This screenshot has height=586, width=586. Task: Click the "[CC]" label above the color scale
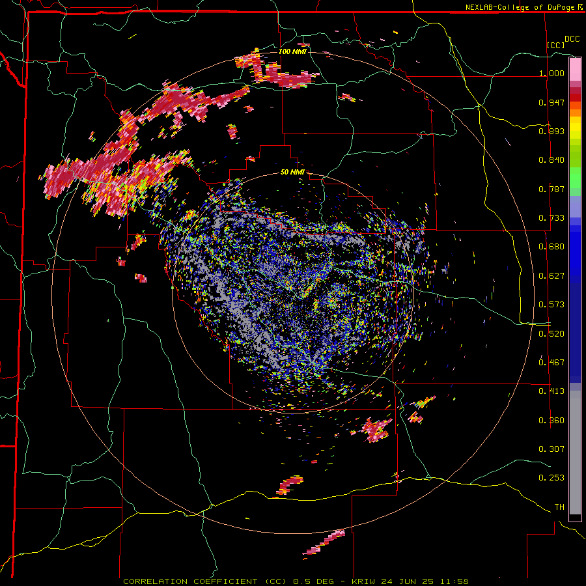[555, 45]
